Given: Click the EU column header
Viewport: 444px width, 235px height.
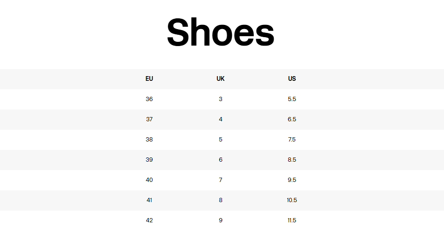Looking at the screenshot, I should point(149,79).
